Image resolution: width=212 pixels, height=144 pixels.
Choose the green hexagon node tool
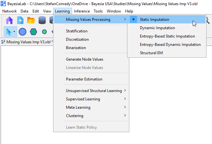point(33,32)
